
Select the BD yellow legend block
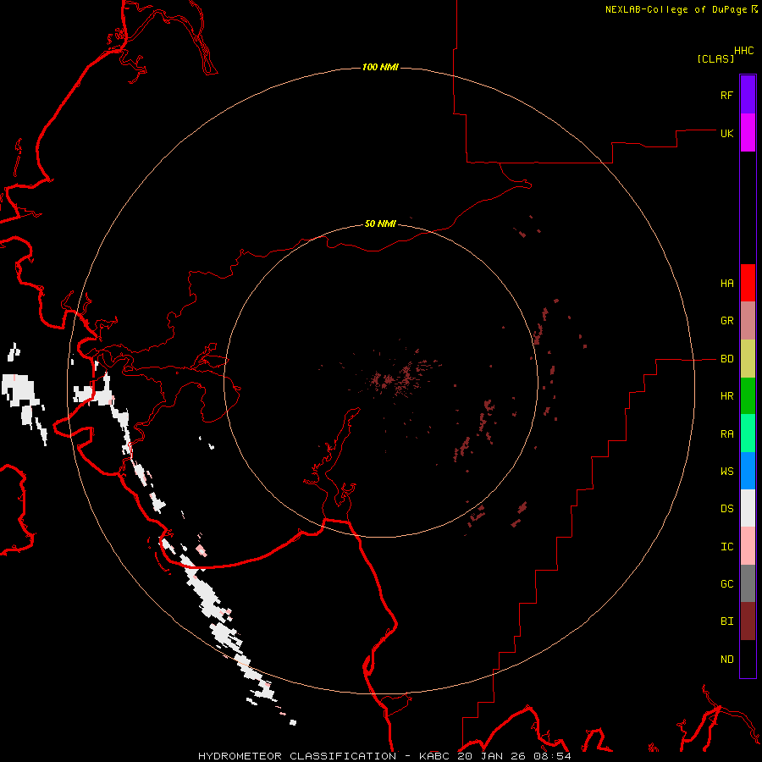click(x=748, y=359)
